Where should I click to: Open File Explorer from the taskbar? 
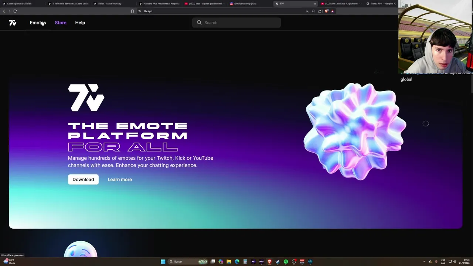(229, 262)
